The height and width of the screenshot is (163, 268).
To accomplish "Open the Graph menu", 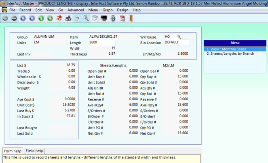I will pyautogui.click(x=108, y=10).
